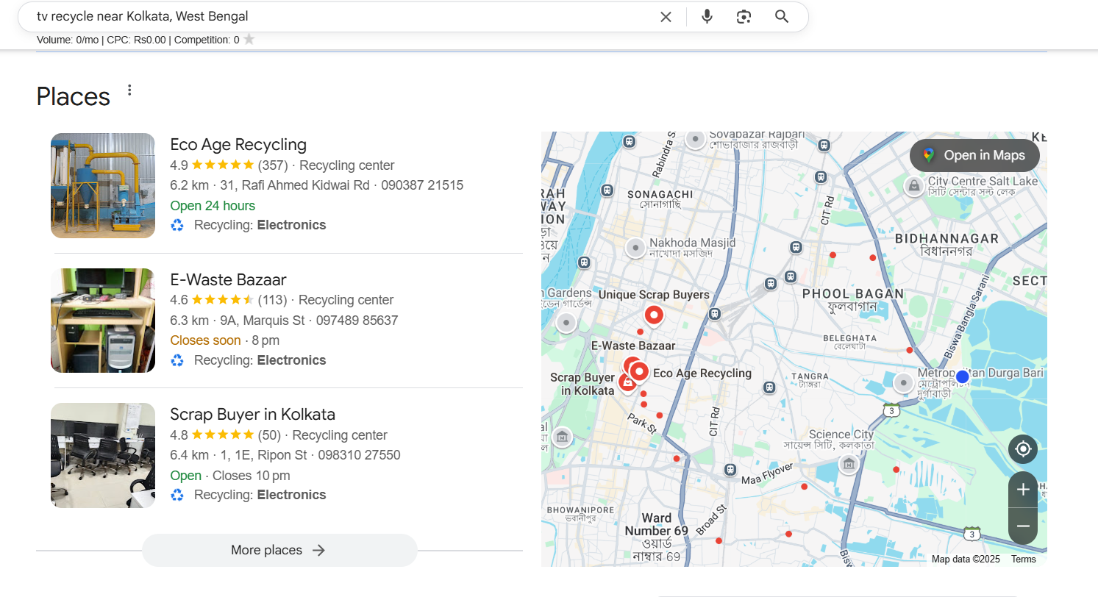Click the Metropolitan Durga Bari map marker
Viewport: 1098px width, 597px height.
(x=903, y=383)
